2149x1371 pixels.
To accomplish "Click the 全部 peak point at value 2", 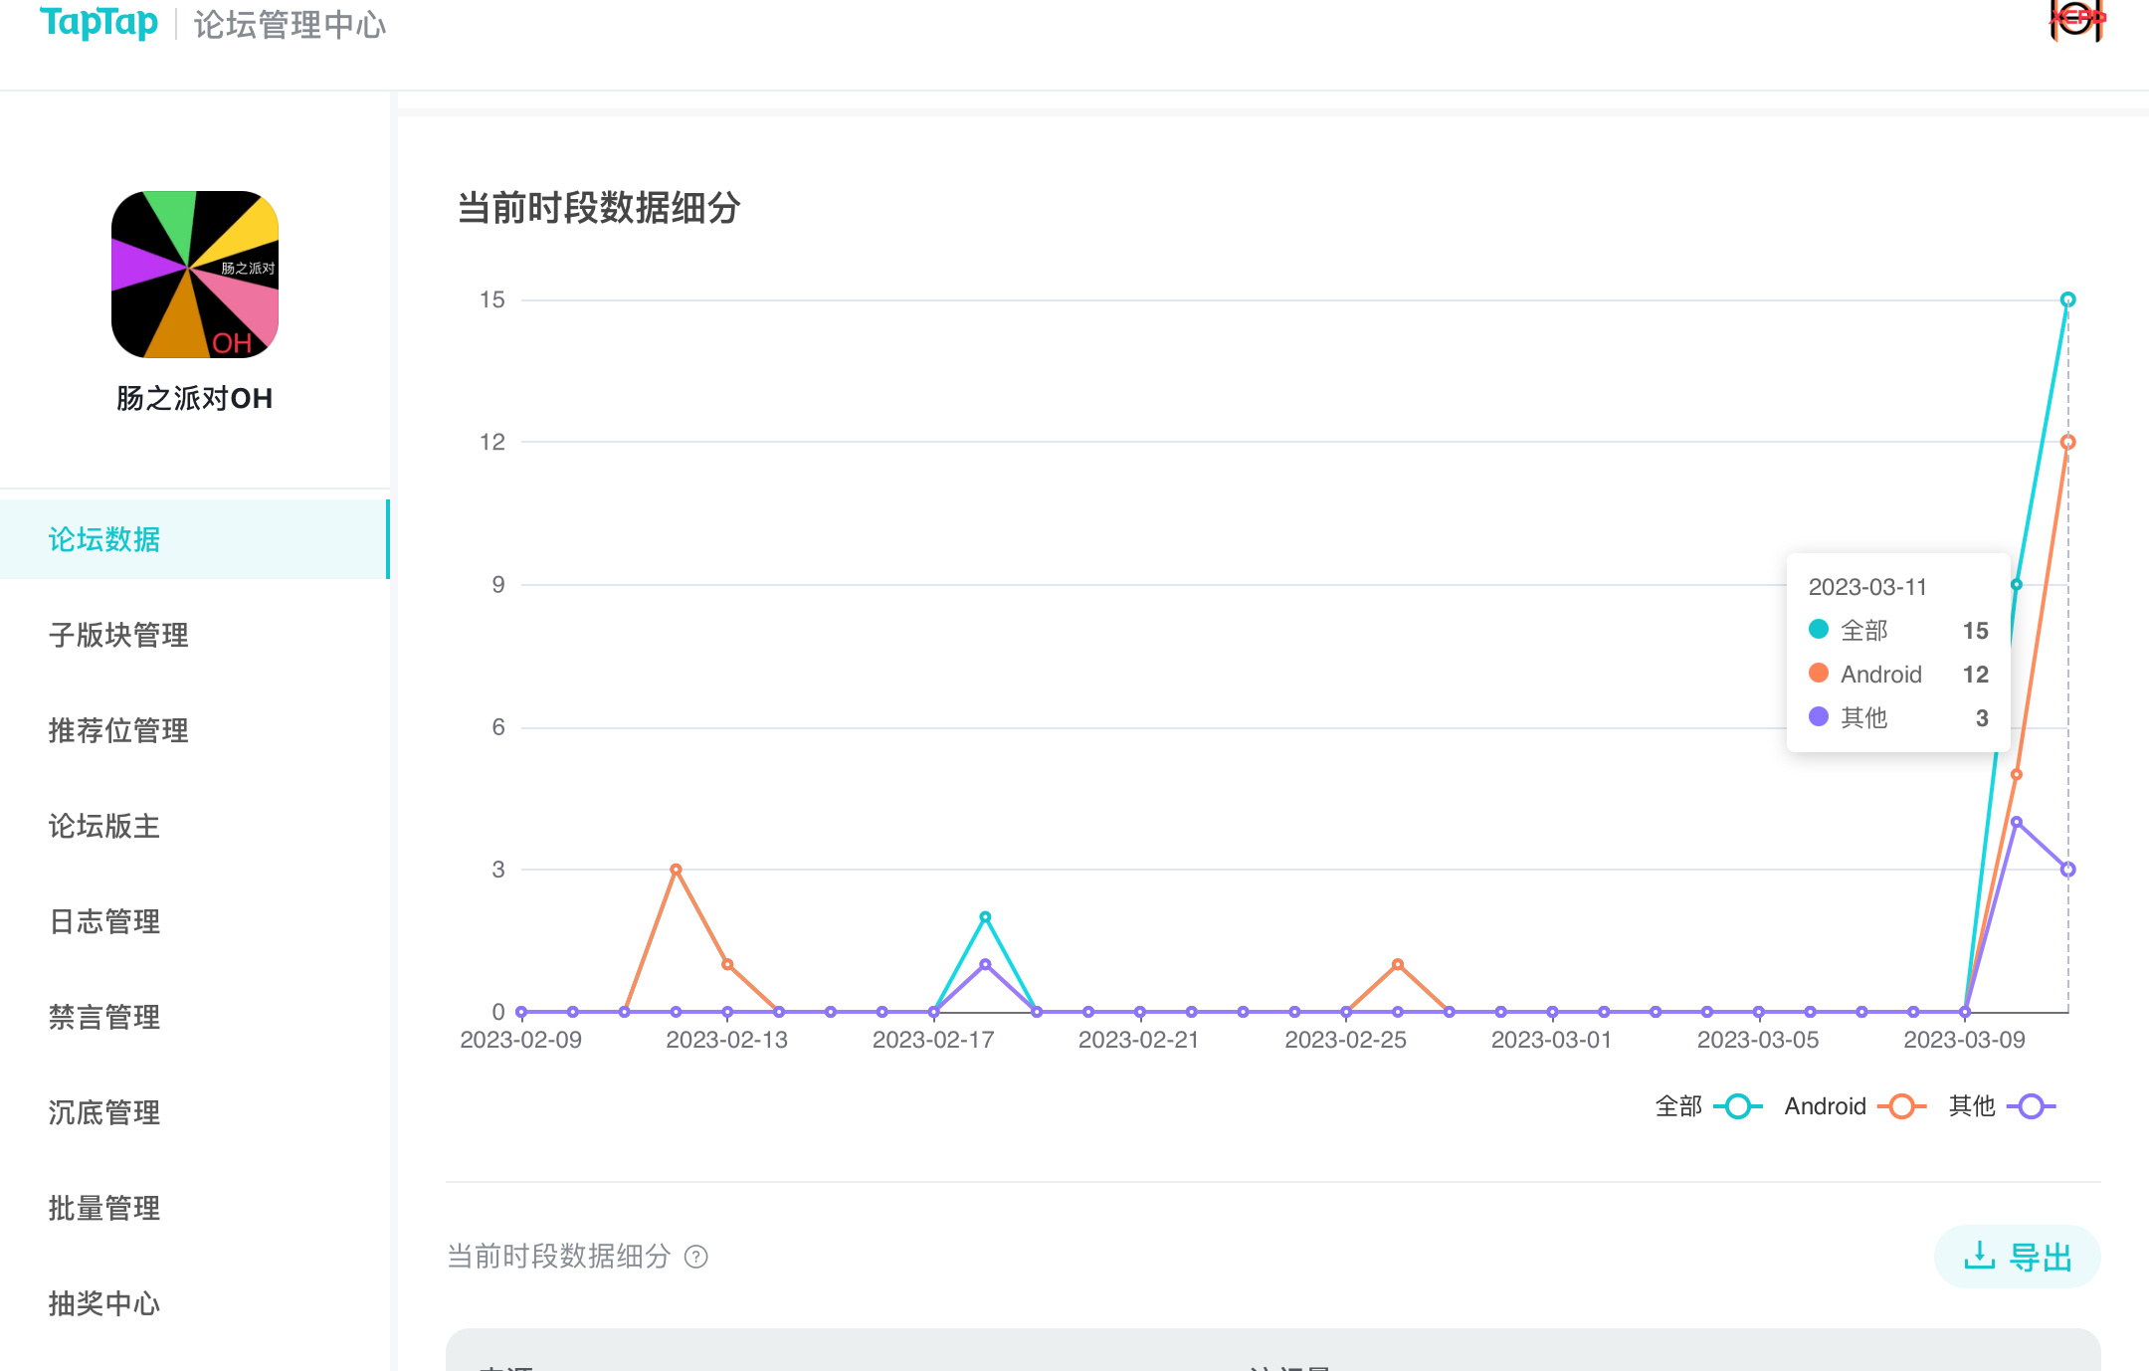I will tap(985, 917).
